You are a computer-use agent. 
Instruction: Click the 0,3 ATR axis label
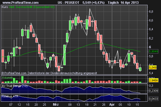[151, 86]
